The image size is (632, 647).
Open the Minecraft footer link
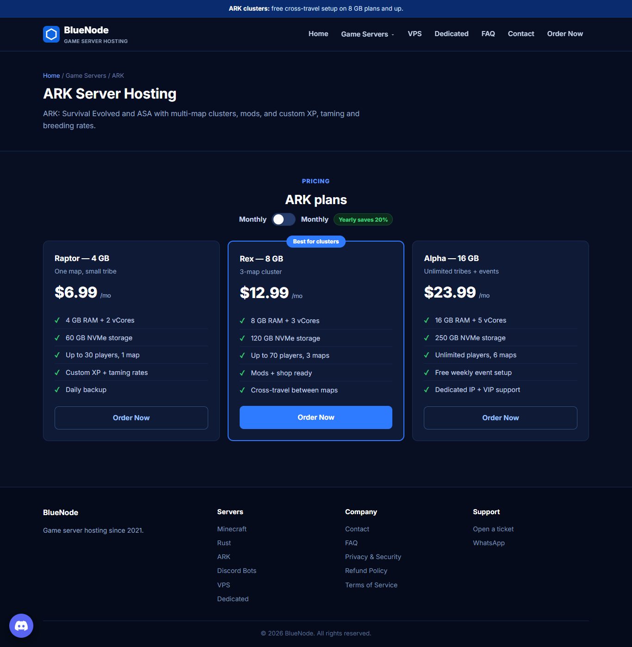[x=232, y=529]
